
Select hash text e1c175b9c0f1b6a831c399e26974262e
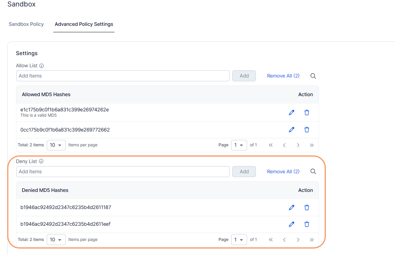coord(65,109)
